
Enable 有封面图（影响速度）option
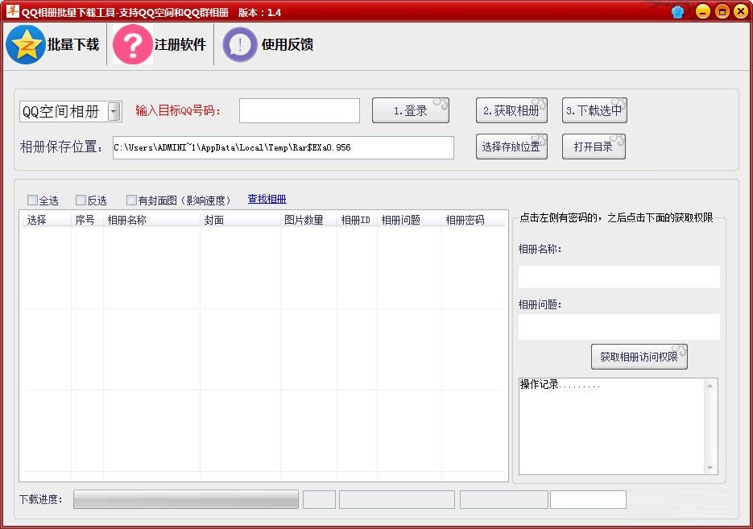[130, 200]
